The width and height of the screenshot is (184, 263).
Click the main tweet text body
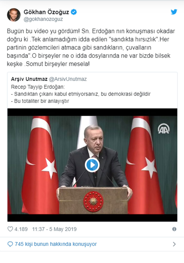[91, 47]
